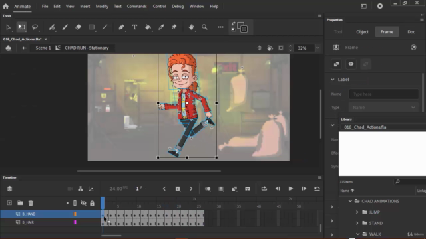Toggle lock all layers padlock icon

click(x=92, y=203)
